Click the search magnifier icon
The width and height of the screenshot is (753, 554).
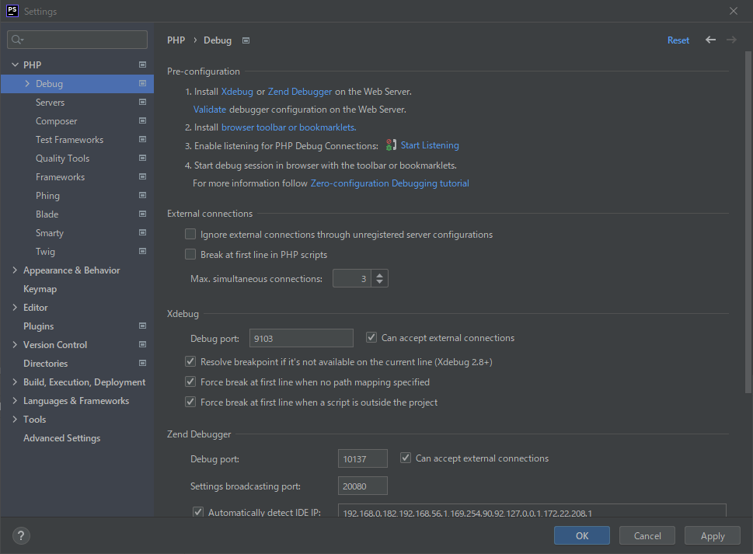pyautogui.click(x=17, y=40)
